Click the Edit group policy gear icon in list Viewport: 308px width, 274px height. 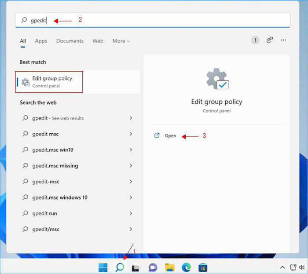(26, 82)
